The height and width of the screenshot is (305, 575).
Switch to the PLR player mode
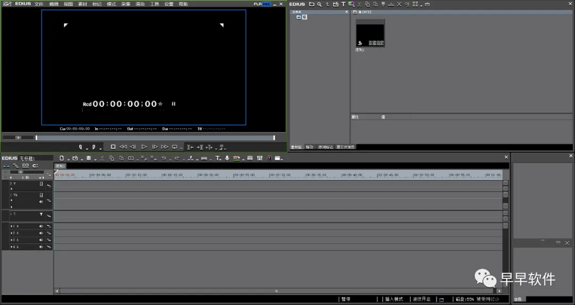(258, 4)
